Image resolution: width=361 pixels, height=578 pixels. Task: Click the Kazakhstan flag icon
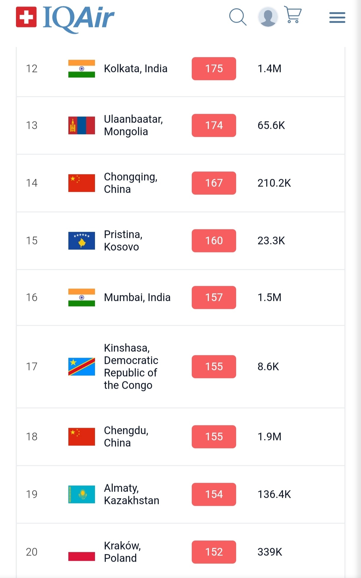tap(82, 494)
